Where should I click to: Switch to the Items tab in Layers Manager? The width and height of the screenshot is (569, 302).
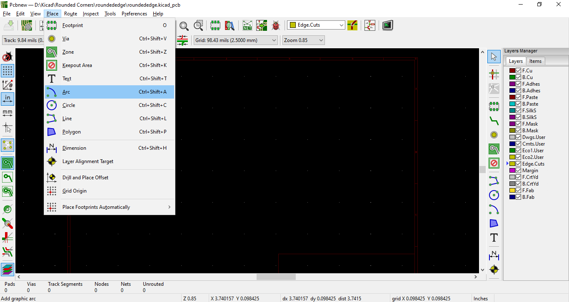pos(536,61)
